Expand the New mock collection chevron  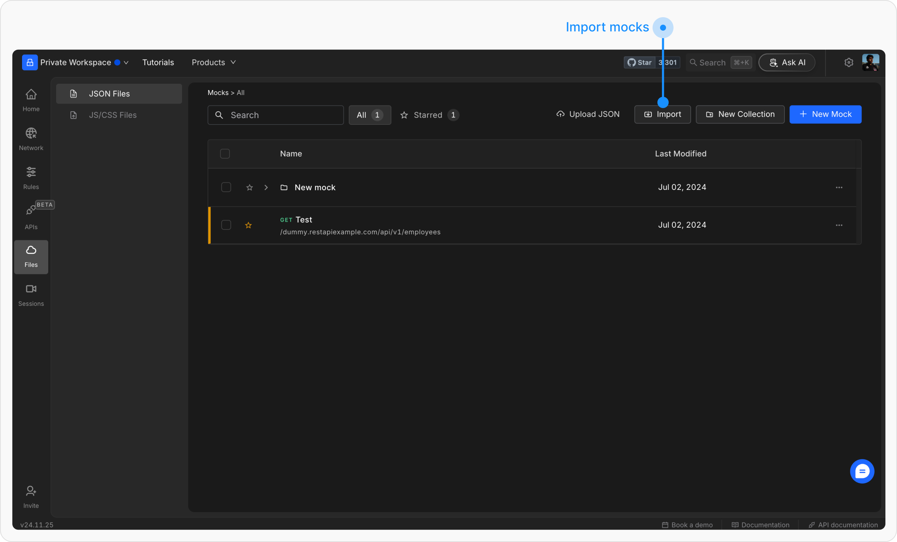tap(266, 188)
